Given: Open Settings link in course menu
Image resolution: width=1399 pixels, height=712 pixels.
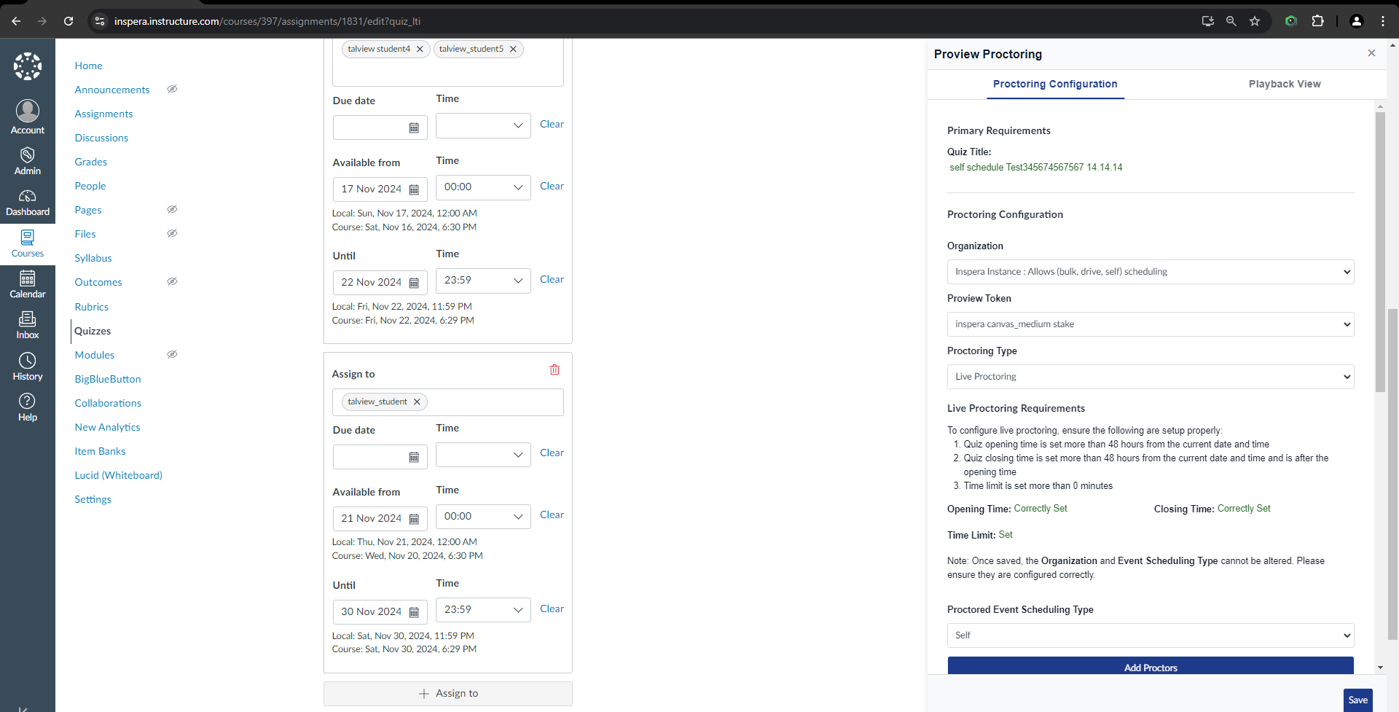Looking at the screenshot, I should pos(93,499).
